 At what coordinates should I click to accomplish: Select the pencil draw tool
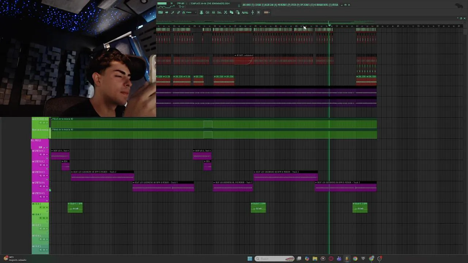pos(173,12)
